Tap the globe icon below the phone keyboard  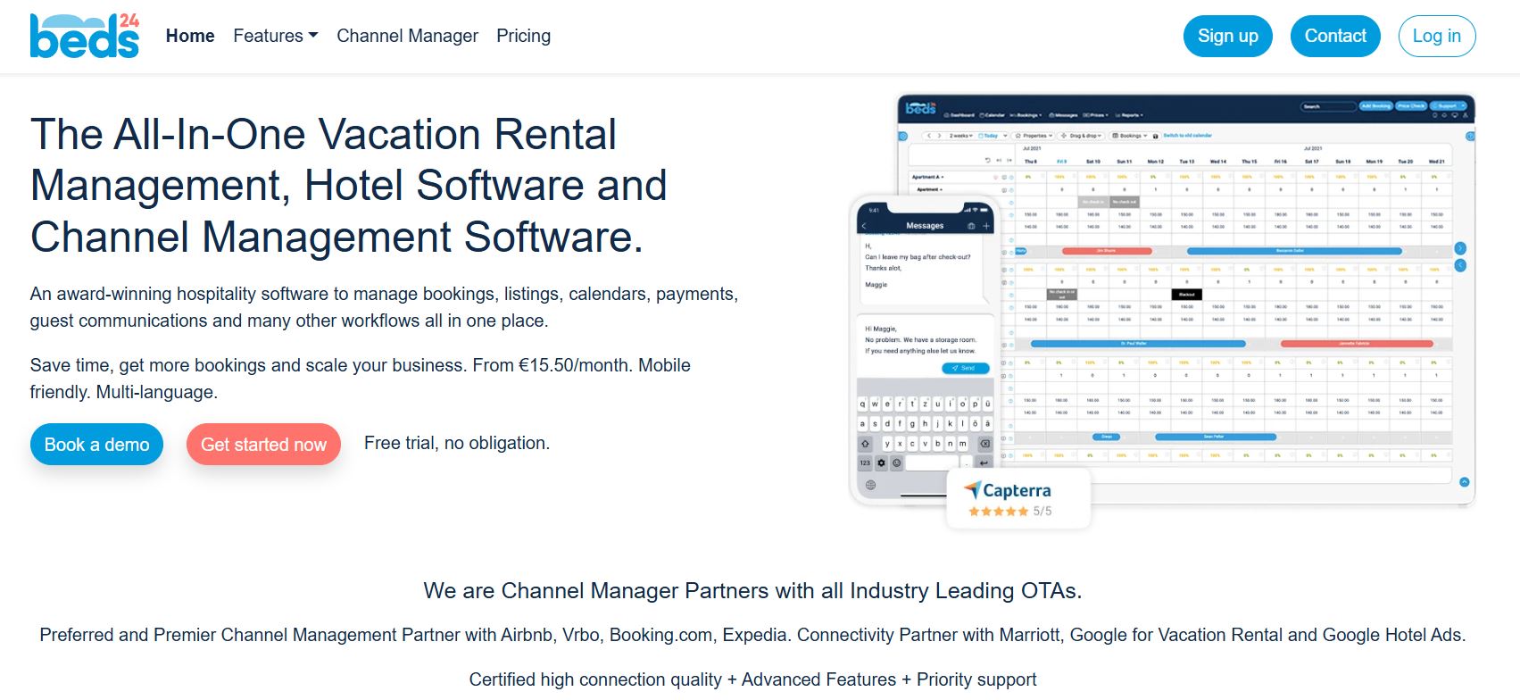pos(870,485)
